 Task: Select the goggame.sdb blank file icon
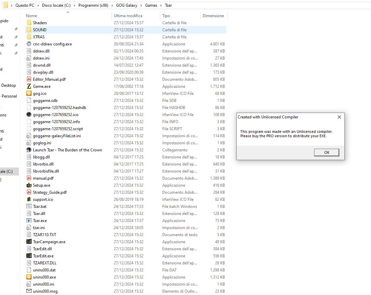29,101
